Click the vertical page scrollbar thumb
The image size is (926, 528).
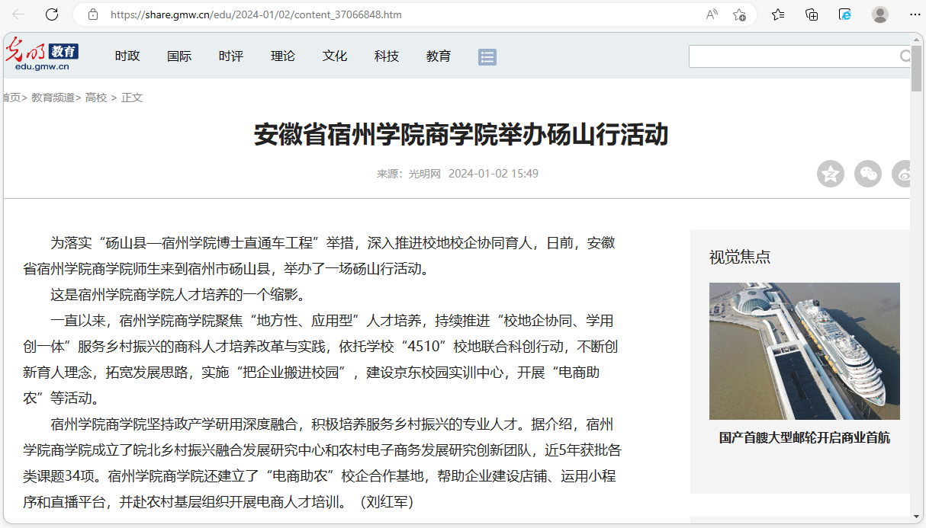917,69
